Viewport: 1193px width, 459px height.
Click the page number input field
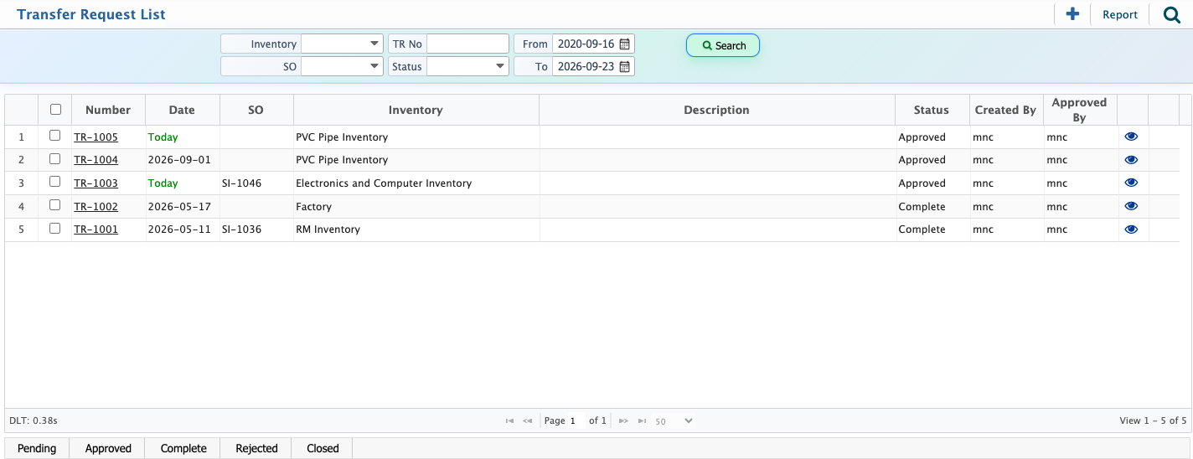click(576, 420)
